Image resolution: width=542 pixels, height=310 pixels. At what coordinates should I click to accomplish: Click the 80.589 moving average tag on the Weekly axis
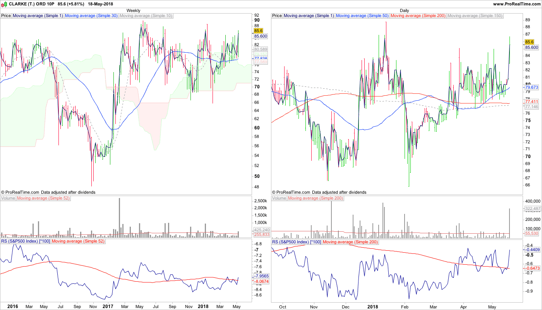261,50
